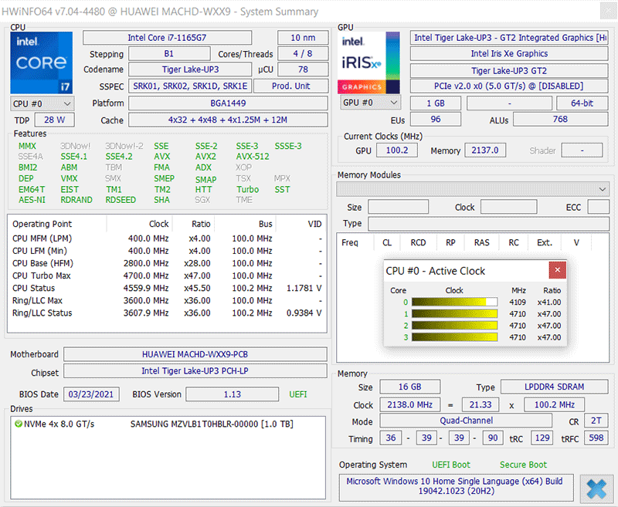
Task: Click the Prod. Unit field
Action: click(291, 86)
